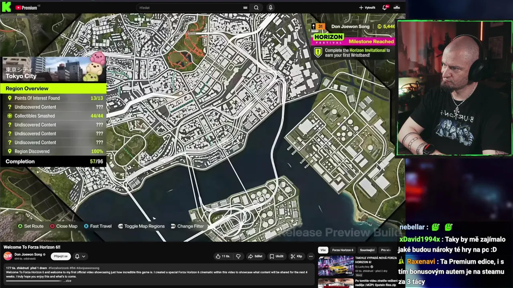Click the Klip clip button

point(297,256)
